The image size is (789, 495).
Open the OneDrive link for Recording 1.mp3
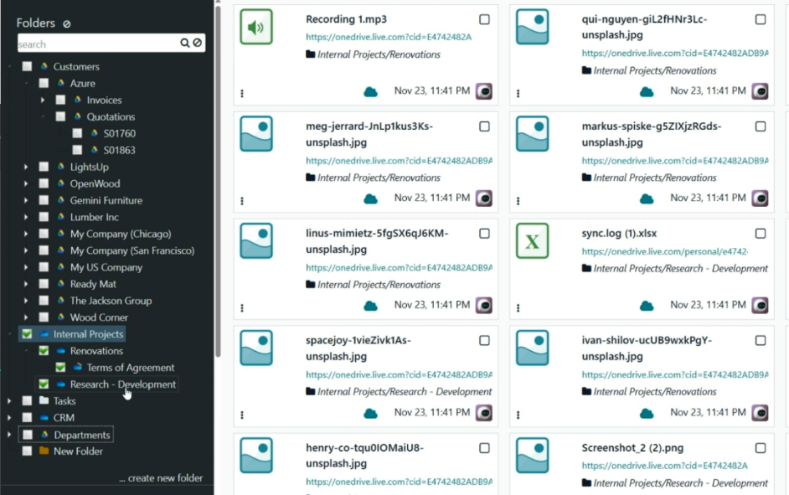[x=389, y=37]
